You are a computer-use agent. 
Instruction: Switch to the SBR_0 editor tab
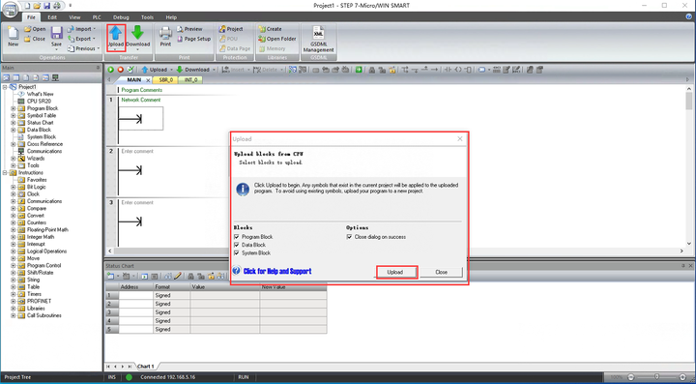165,80
